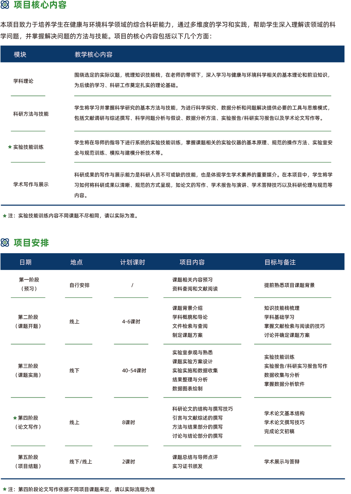Click the 第一阶段（预习） date cell
351x494 pixels.
pyautogui.click(x=29, y=284)
